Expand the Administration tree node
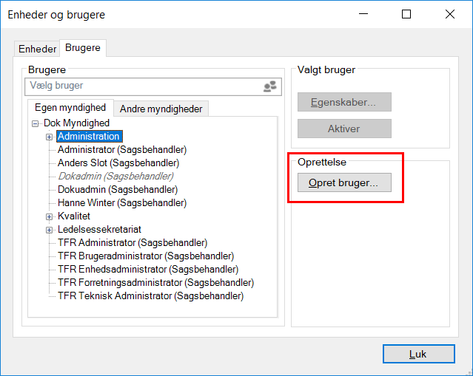The width and height of the screenshot is (473, 376). click(50, 137)
